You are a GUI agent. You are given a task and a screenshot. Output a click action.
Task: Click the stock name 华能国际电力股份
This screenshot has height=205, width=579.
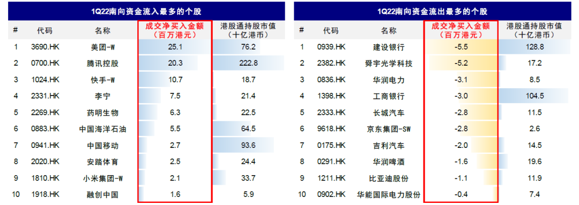(x=389, y=195)
